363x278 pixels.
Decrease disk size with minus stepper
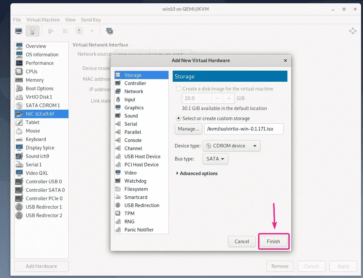pos(217,98)
